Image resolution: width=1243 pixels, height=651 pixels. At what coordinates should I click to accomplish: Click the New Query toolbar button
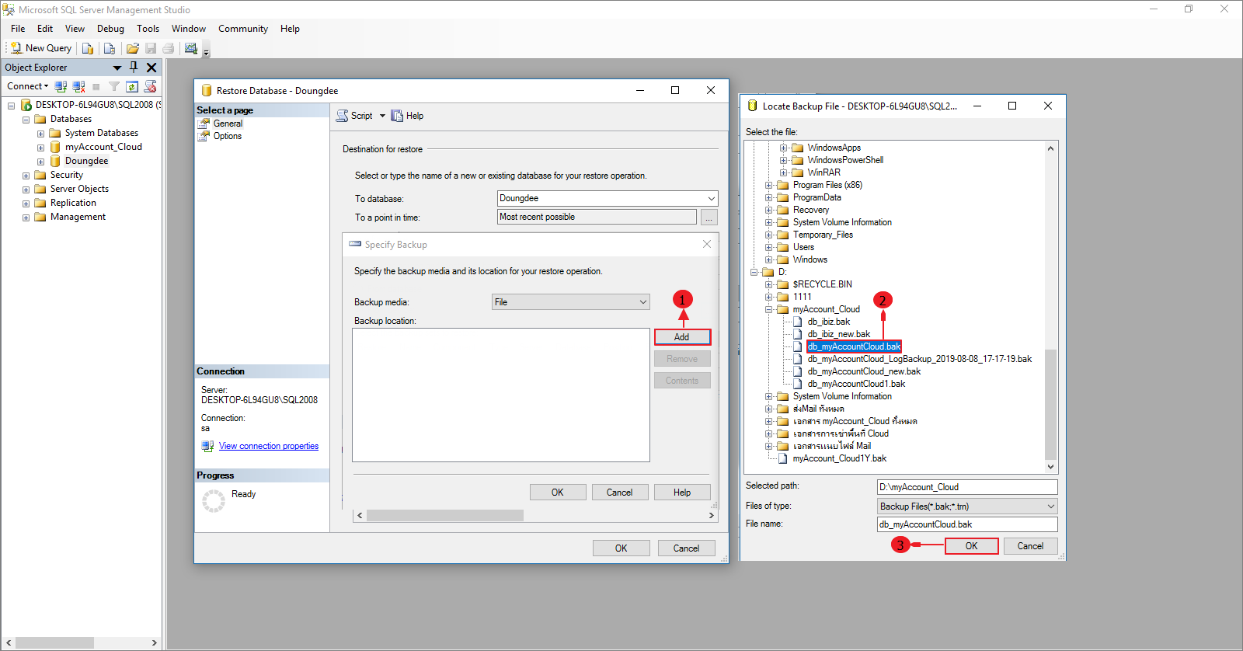[41, 48]
